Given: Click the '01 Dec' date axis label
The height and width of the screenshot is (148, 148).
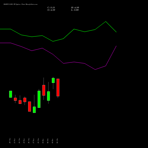Looking at the screenshot, I should 43,141.
